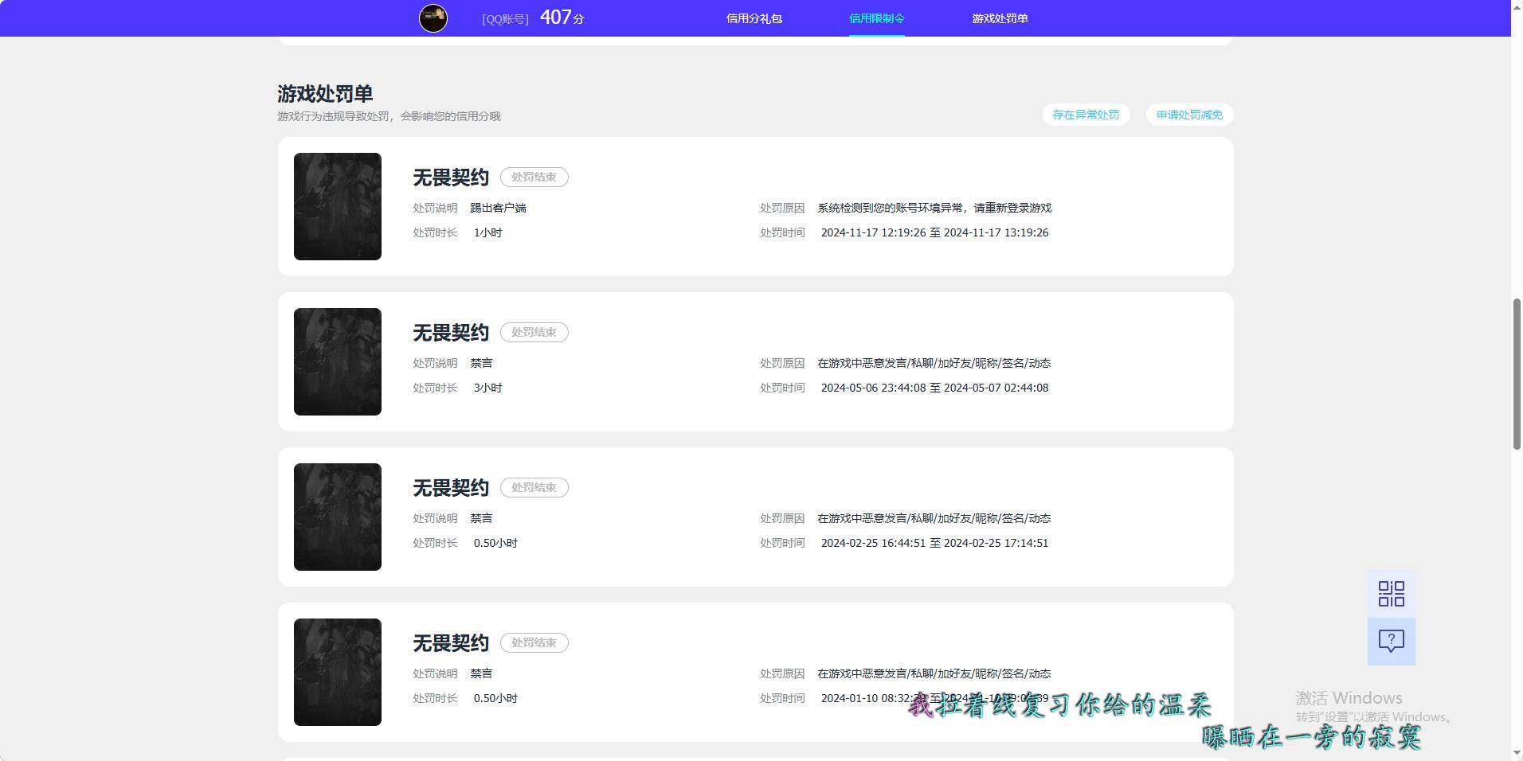The width and height of the screenshot is (1523, 761).
Task: Select the 无畏契约 thumbnail on the 0.50小时 February card
Action: click(337, 517)
